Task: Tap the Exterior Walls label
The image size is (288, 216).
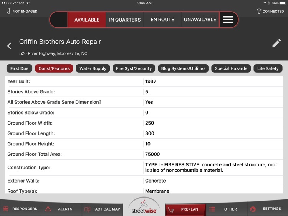Action: [x=23, y=181]
